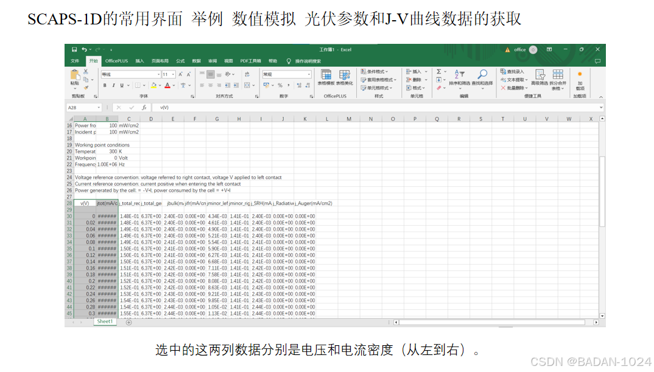Click the new sheet plus button
The height and width of the screenshot is (372, 654).
(129, 322)
